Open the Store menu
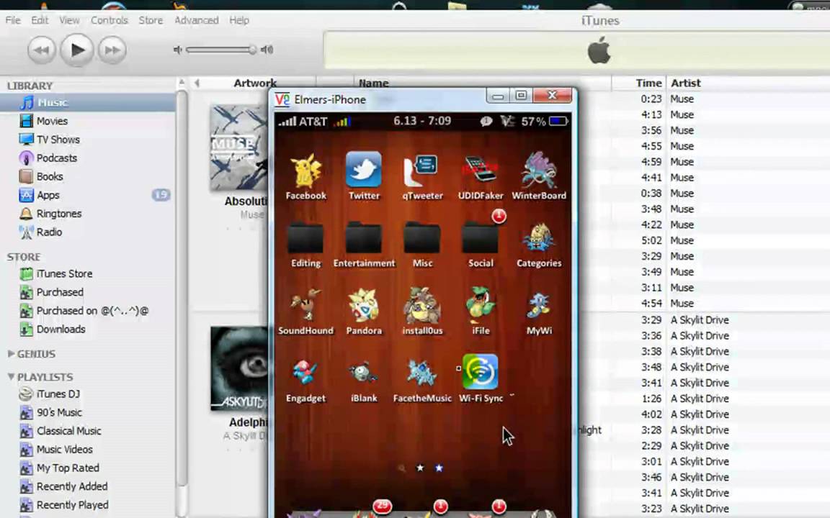The height and width of the screenshot is (518, 830). click(x=151, y=20)
